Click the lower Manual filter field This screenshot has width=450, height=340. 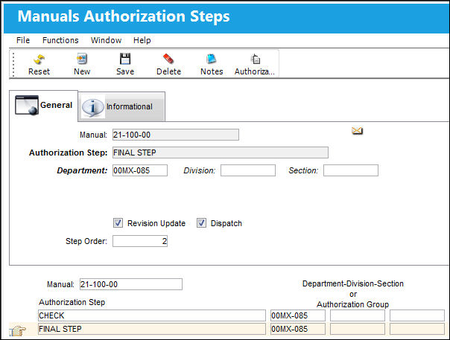pyautogui.click(x=131, y=284)
